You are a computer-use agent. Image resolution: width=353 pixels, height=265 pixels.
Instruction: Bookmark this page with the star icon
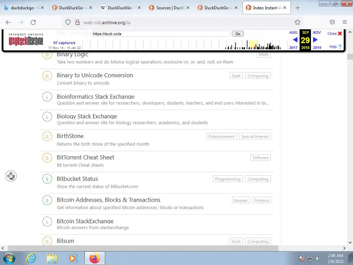[x=297, y=22]
